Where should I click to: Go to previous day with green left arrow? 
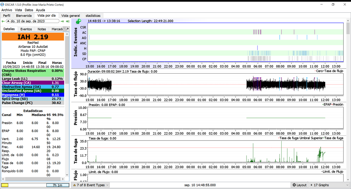tap(3, 21)
